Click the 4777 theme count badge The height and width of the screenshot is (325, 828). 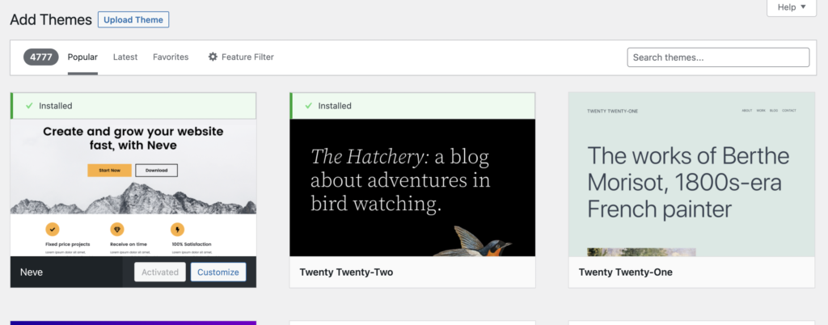[40, 57]
